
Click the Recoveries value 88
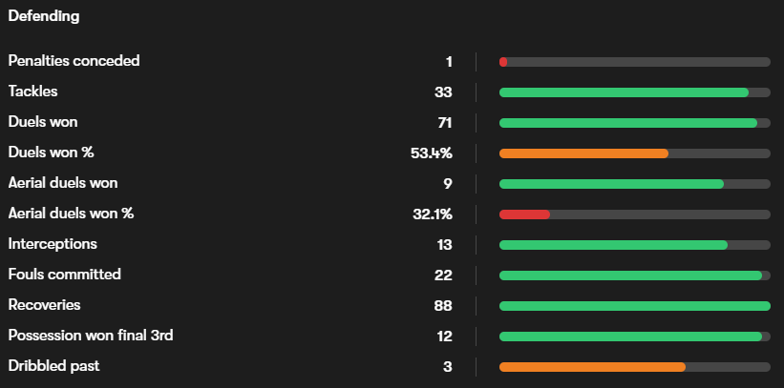443,306
